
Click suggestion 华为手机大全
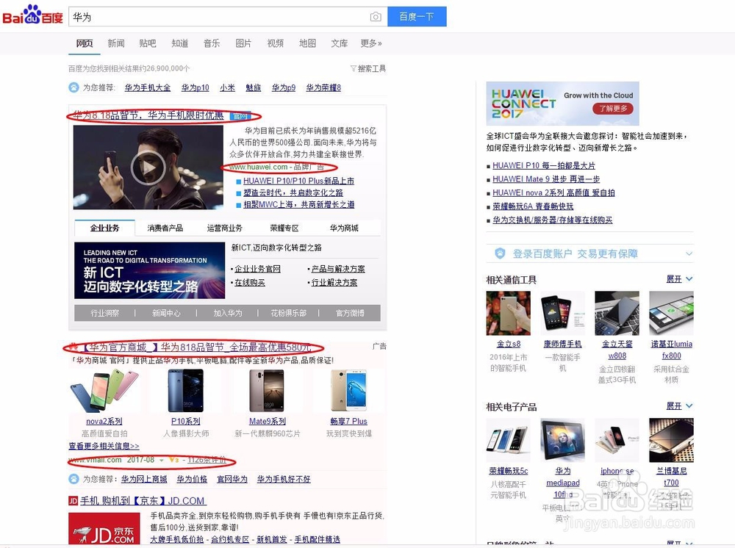click(148, 87)
